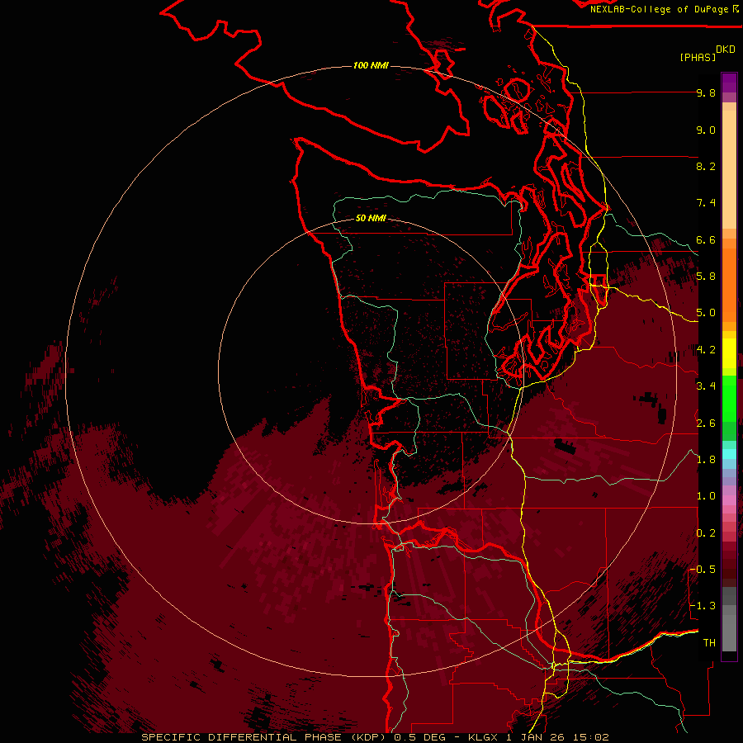743x743 pixels.
Task: Click the 0.2 scale value
Action: [706, 532]
